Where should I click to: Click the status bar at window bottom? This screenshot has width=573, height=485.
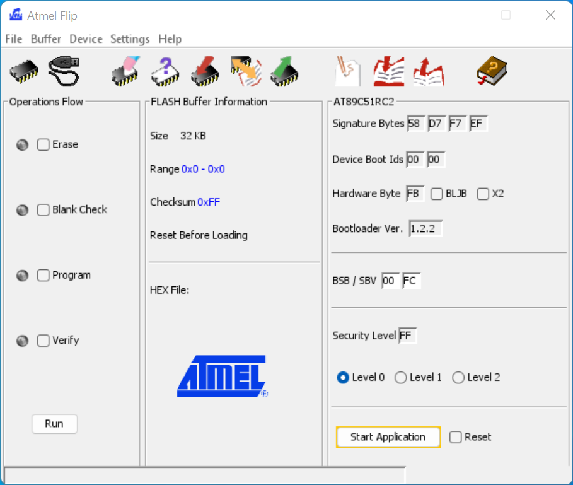tap(205, 476)
